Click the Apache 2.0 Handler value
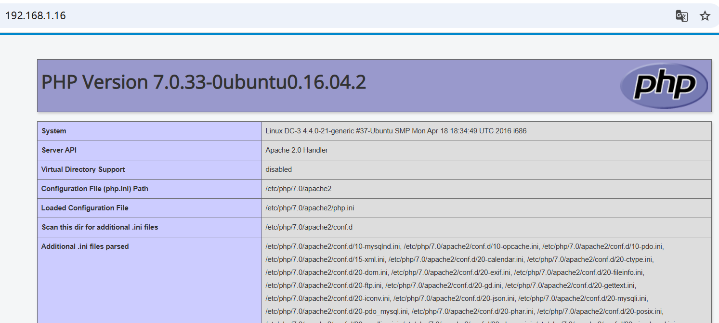Image resolution: width=719 pixels, height=323 pixels. point(297,150)
